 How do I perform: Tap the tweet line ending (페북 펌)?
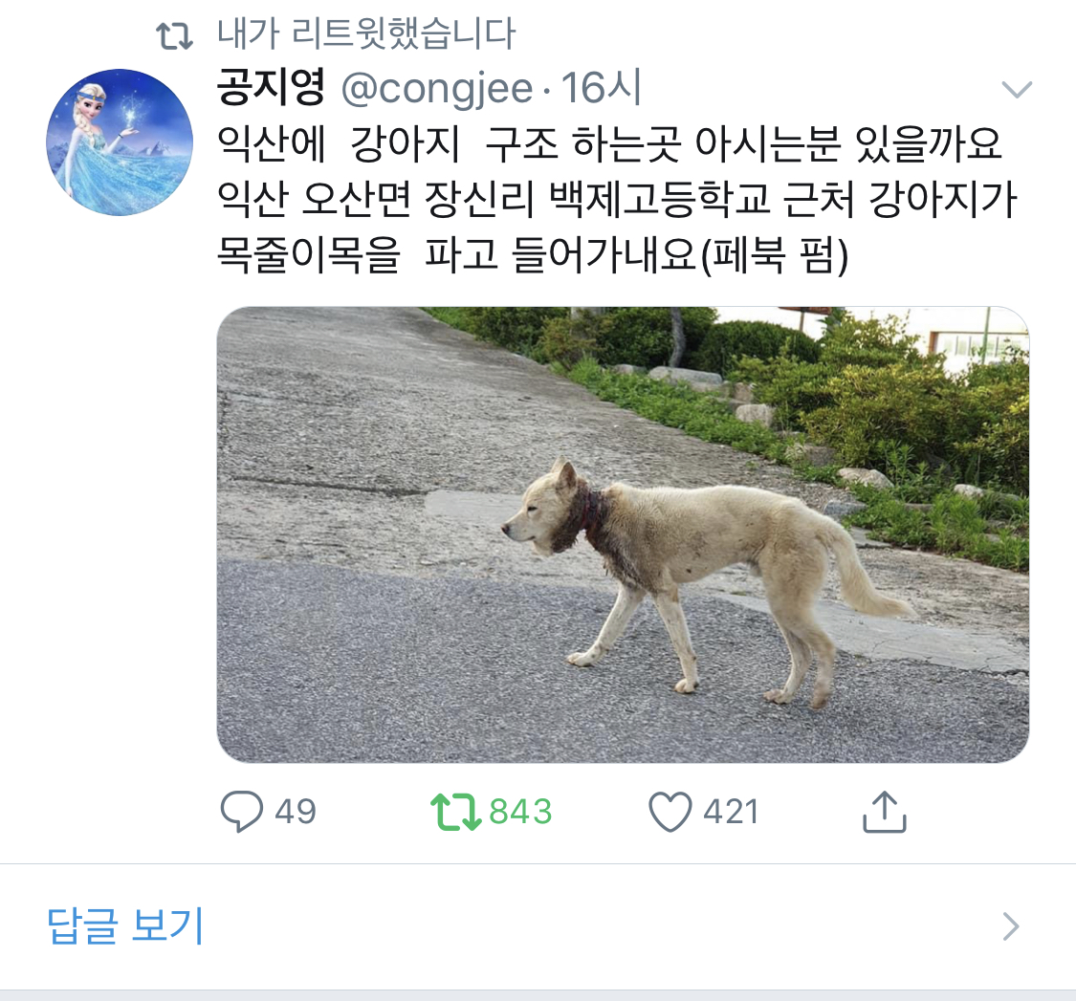click(x=533, y=254)
